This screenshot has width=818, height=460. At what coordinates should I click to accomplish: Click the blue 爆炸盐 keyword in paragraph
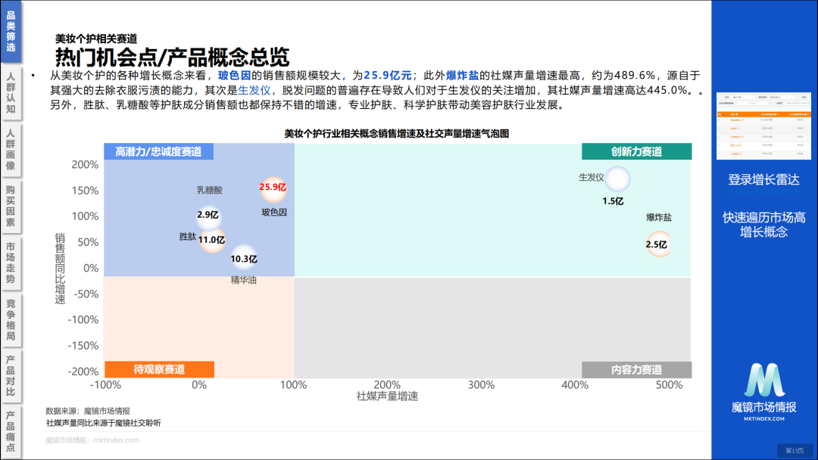coord(462,76)
